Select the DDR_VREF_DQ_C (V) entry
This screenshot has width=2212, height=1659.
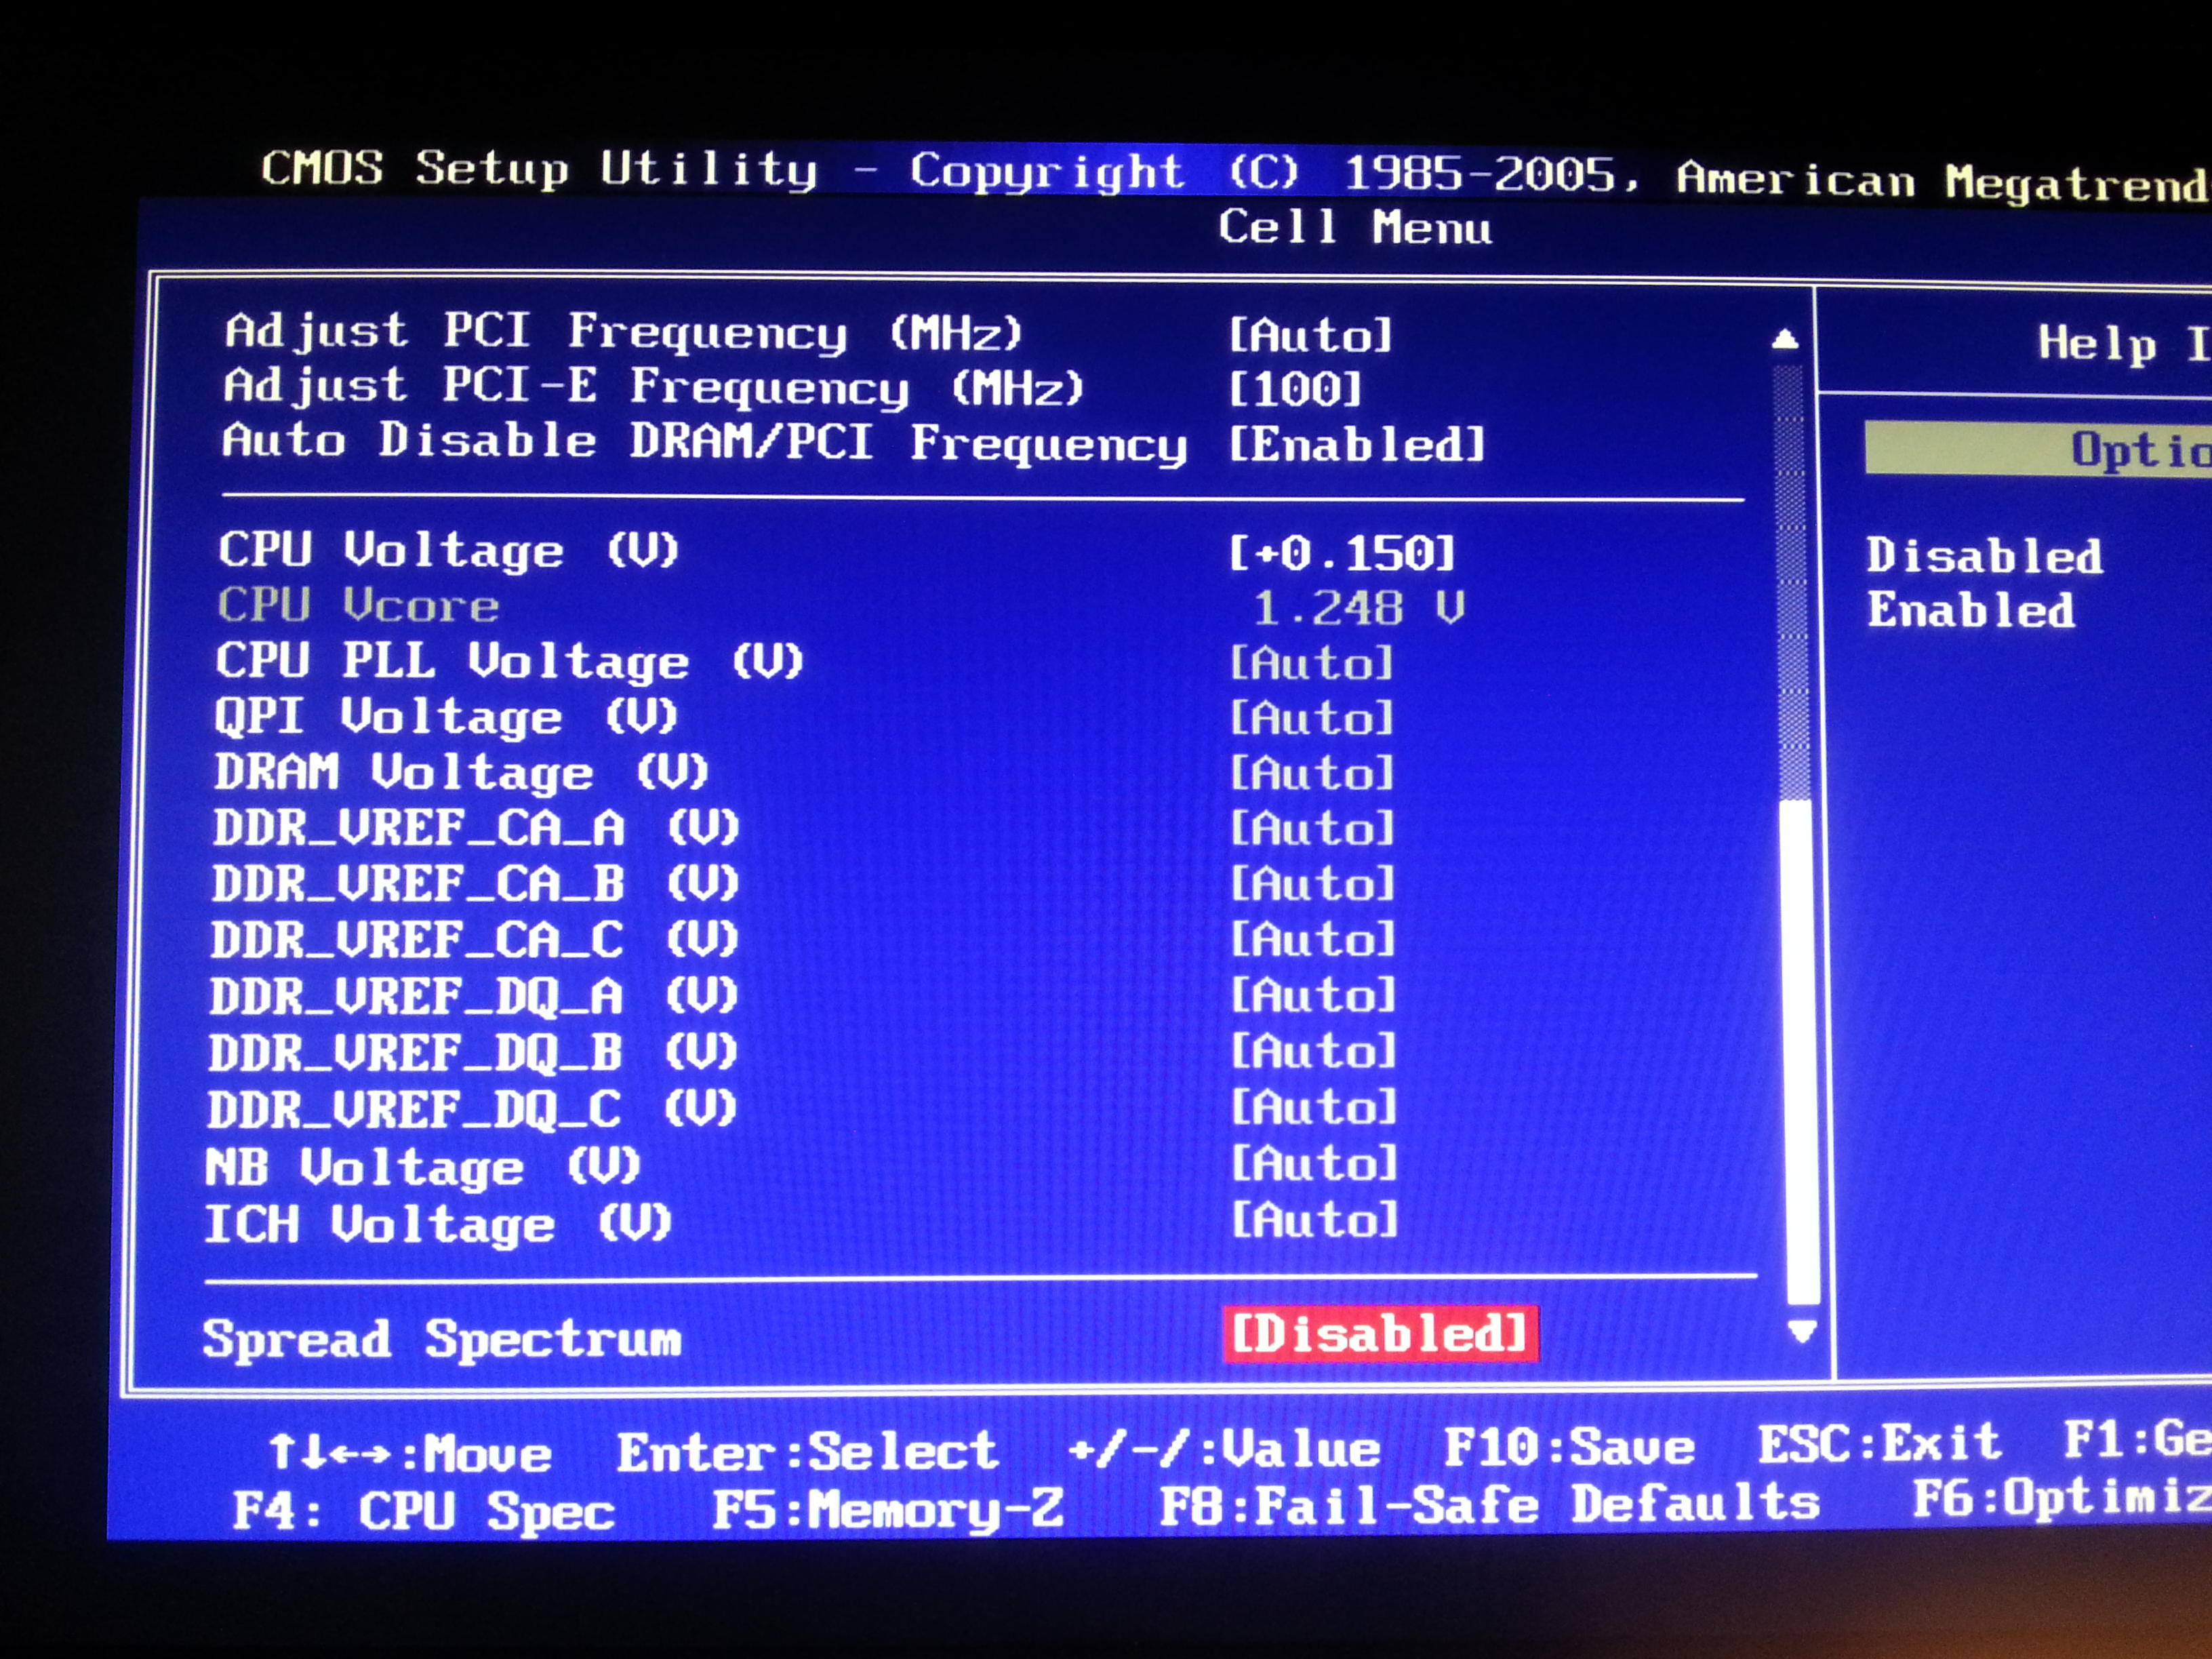471,1110
